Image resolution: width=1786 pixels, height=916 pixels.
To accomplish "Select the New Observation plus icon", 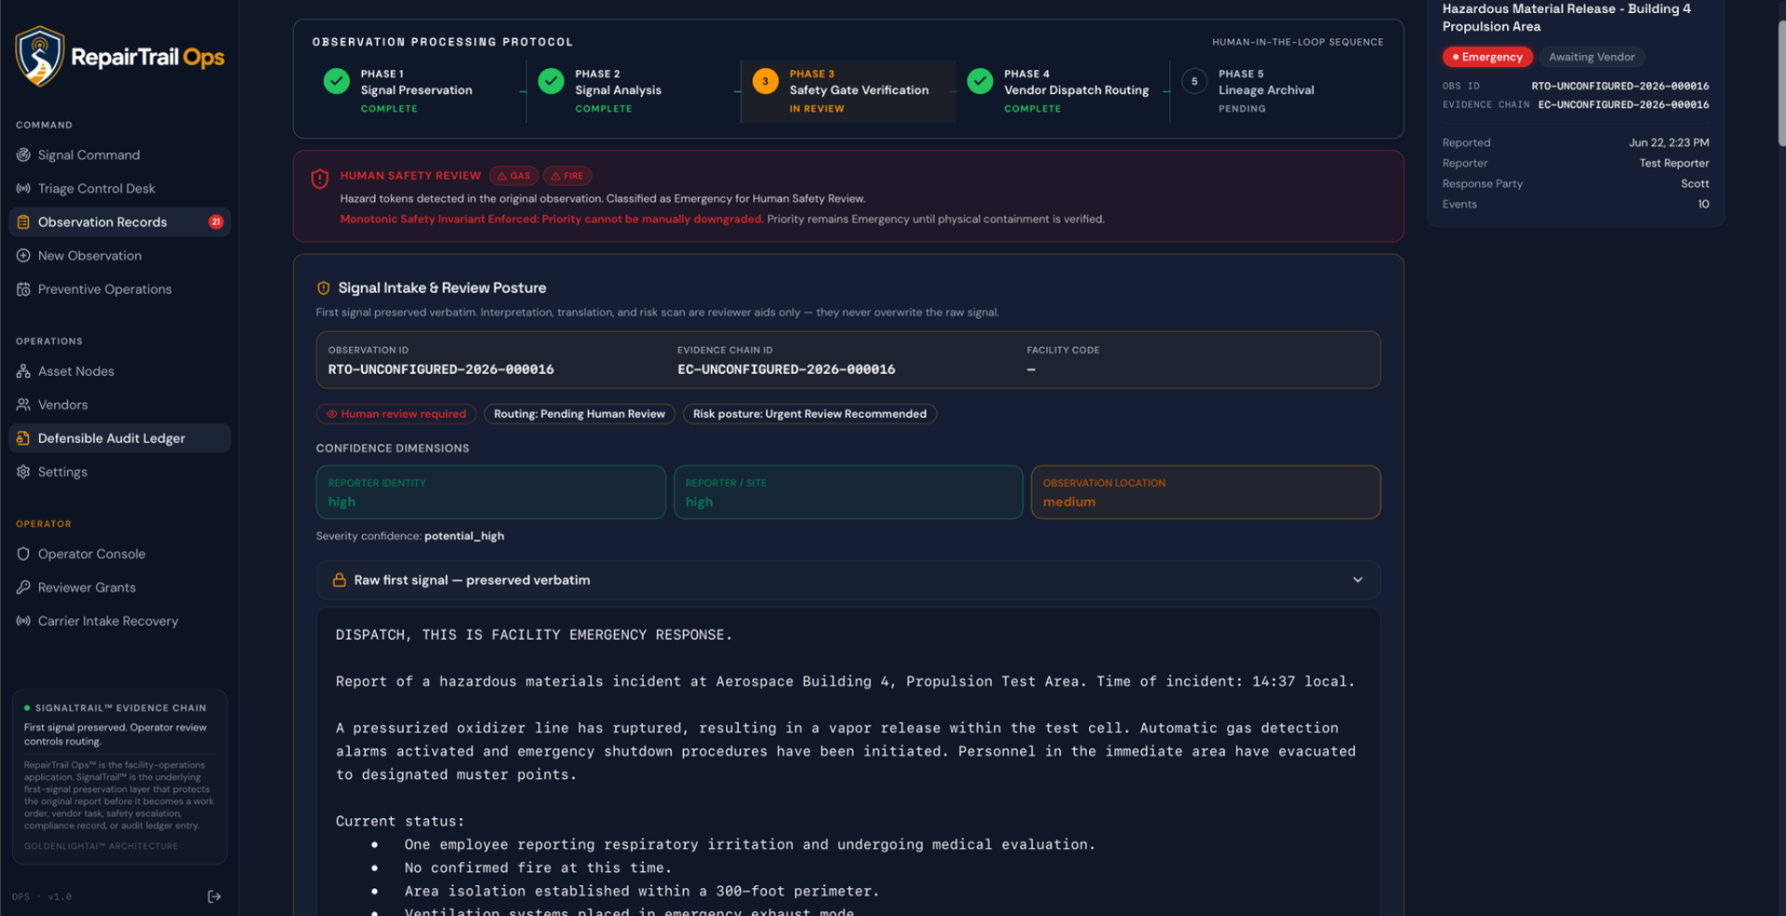I will point(23,256).
